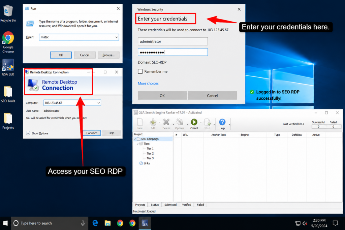This screenshot has height=230, width=345.
Task: Open the GSA SER desktop shortcut
Action: [8, 67]
